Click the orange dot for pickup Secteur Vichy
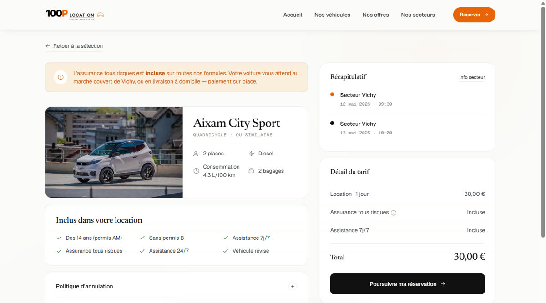The image size is (546, 303). [332, 94]
